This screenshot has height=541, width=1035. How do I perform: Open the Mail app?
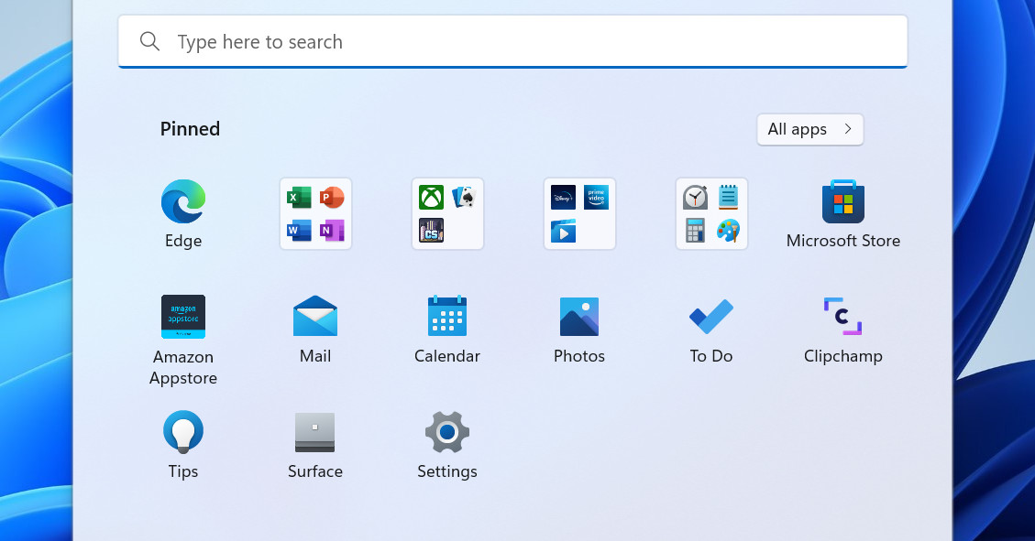click(314, 317)
